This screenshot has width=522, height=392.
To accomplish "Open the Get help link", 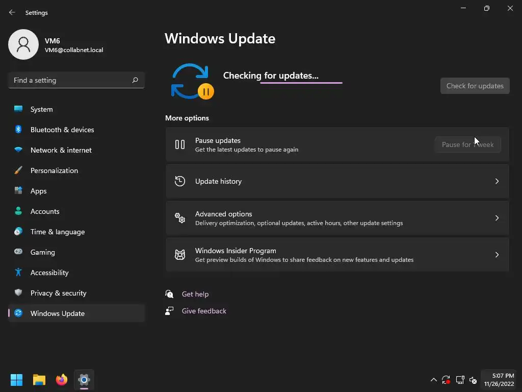I will coord(195,294).
